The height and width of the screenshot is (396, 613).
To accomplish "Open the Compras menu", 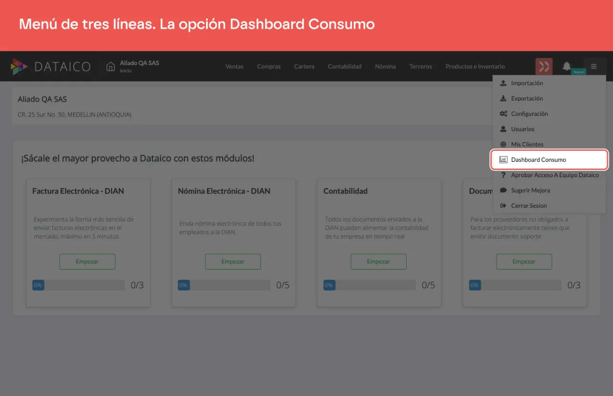I will point(269,67).
